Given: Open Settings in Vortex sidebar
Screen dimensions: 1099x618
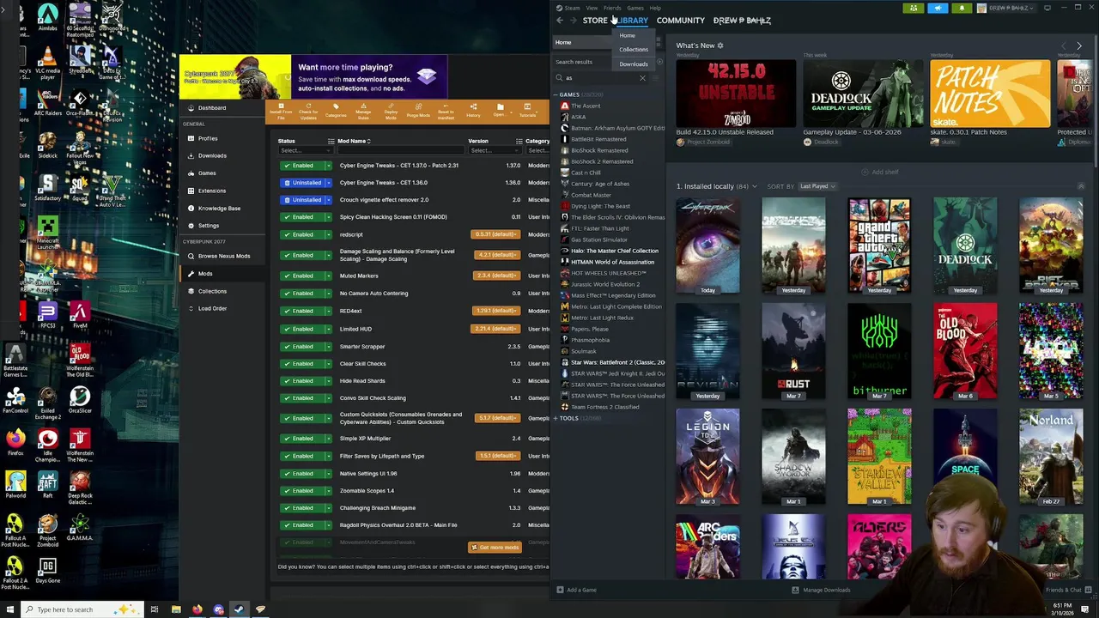Looking at the screenshot, I should click(222, 226).
